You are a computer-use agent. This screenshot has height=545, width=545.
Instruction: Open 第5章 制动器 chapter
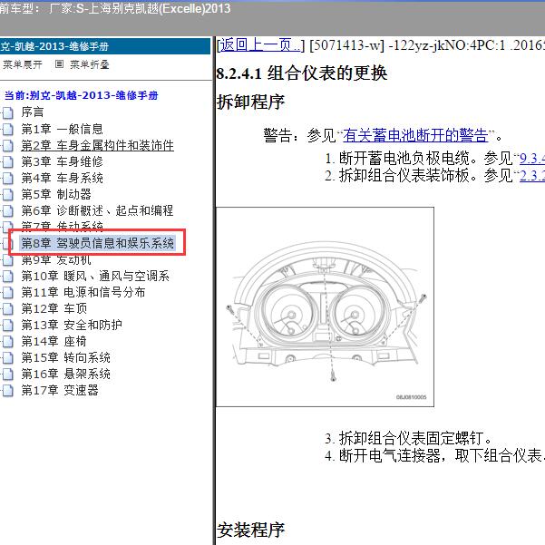[56, 194]
